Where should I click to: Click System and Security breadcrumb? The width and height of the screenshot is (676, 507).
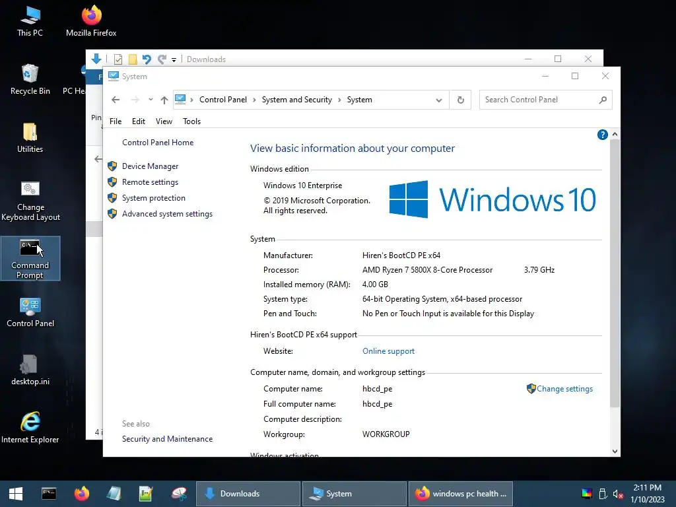click(x=297, y=100)
